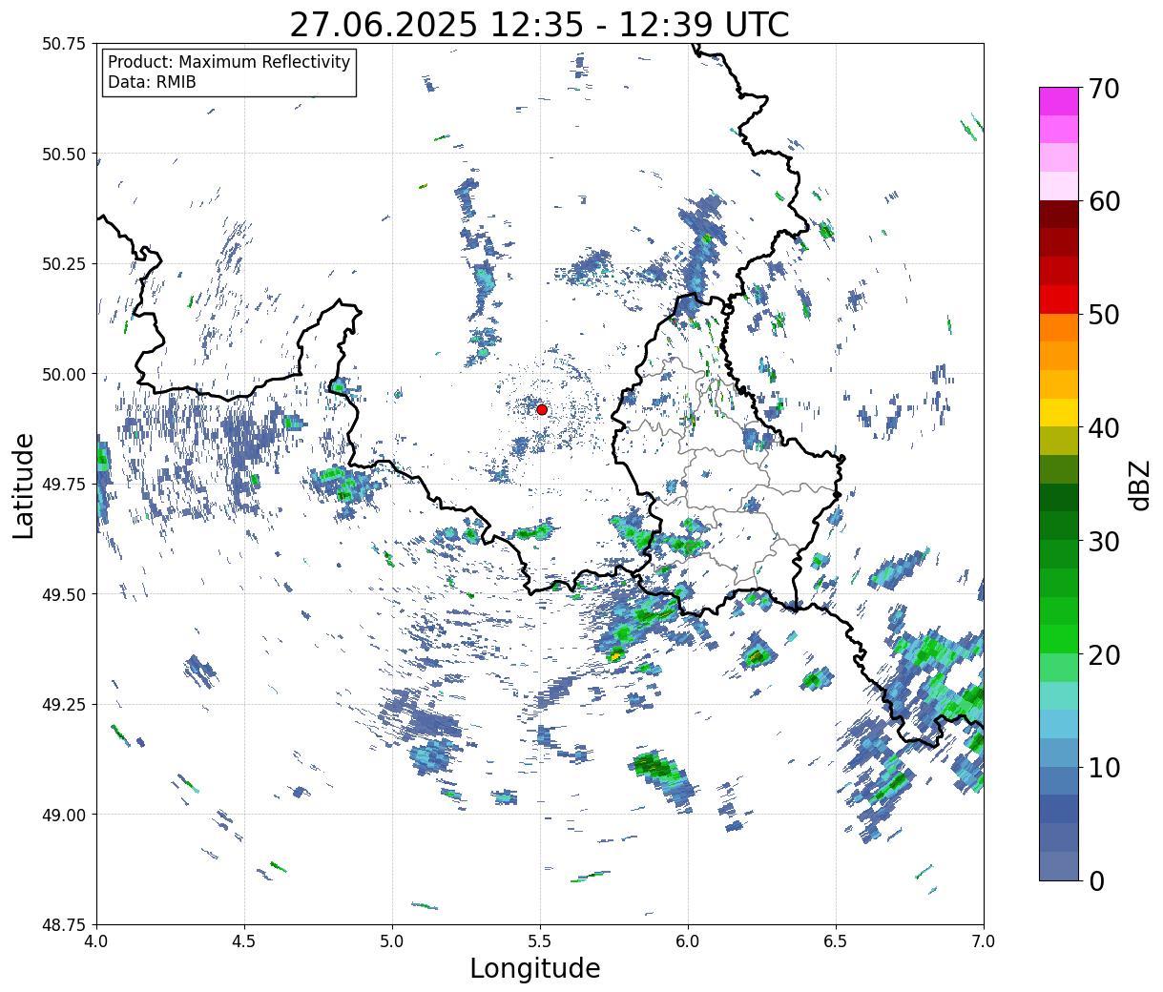
Task: Click the latitude tick label 48.75
Action: point(64,925)
